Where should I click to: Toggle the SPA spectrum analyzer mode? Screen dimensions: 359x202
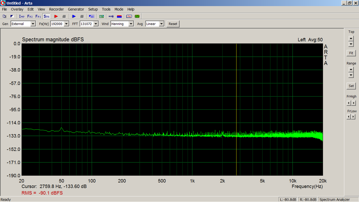click(x=46, y=17)
